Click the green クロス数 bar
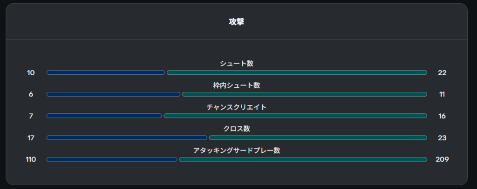477x189 pixels. coord(318,138)
